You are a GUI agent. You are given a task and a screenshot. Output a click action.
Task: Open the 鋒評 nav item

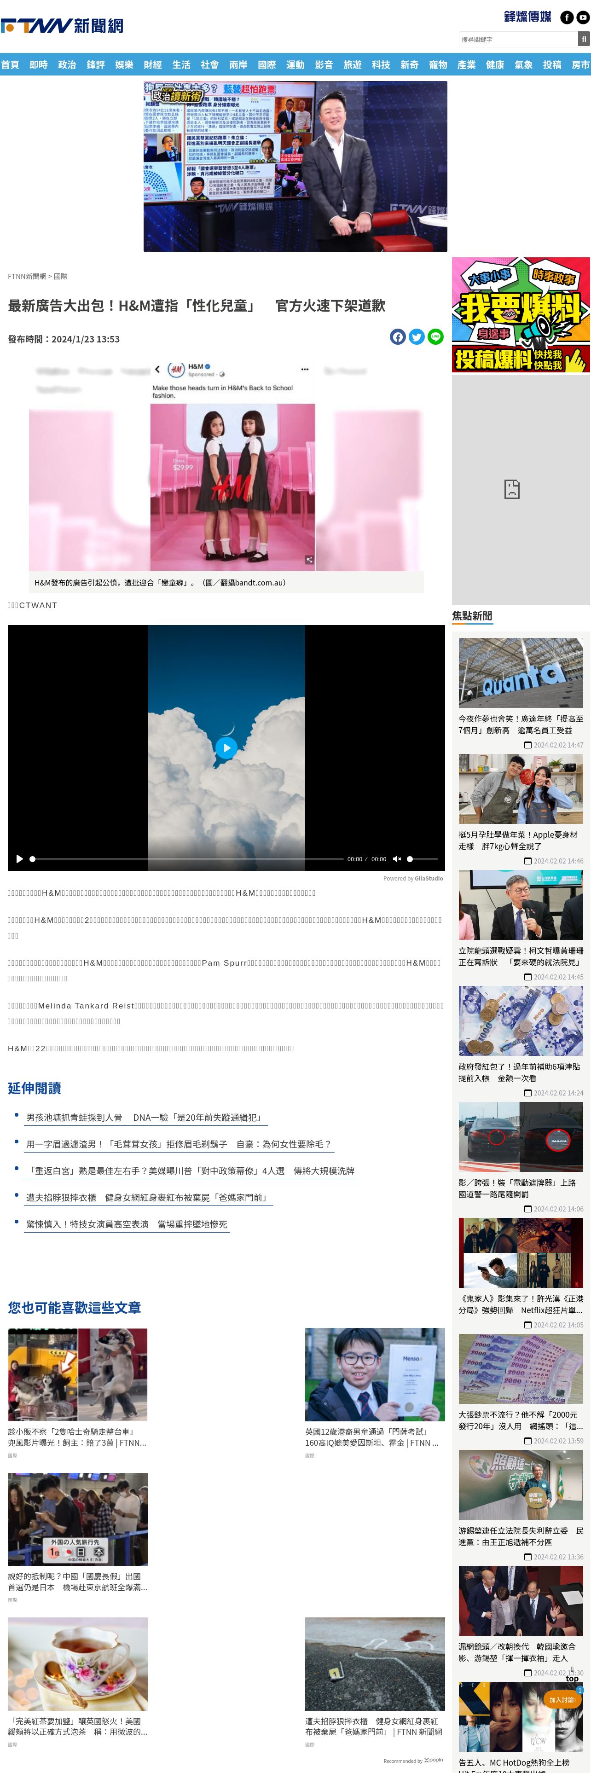click(96, 65)
